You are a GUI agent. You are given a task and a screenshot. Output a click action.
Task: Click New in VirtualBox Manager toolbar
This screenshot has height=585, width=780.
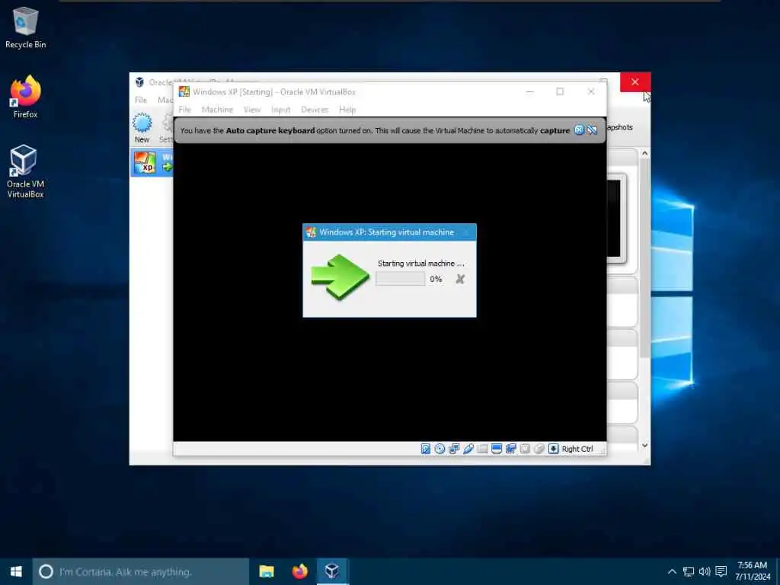click(142, 128)
